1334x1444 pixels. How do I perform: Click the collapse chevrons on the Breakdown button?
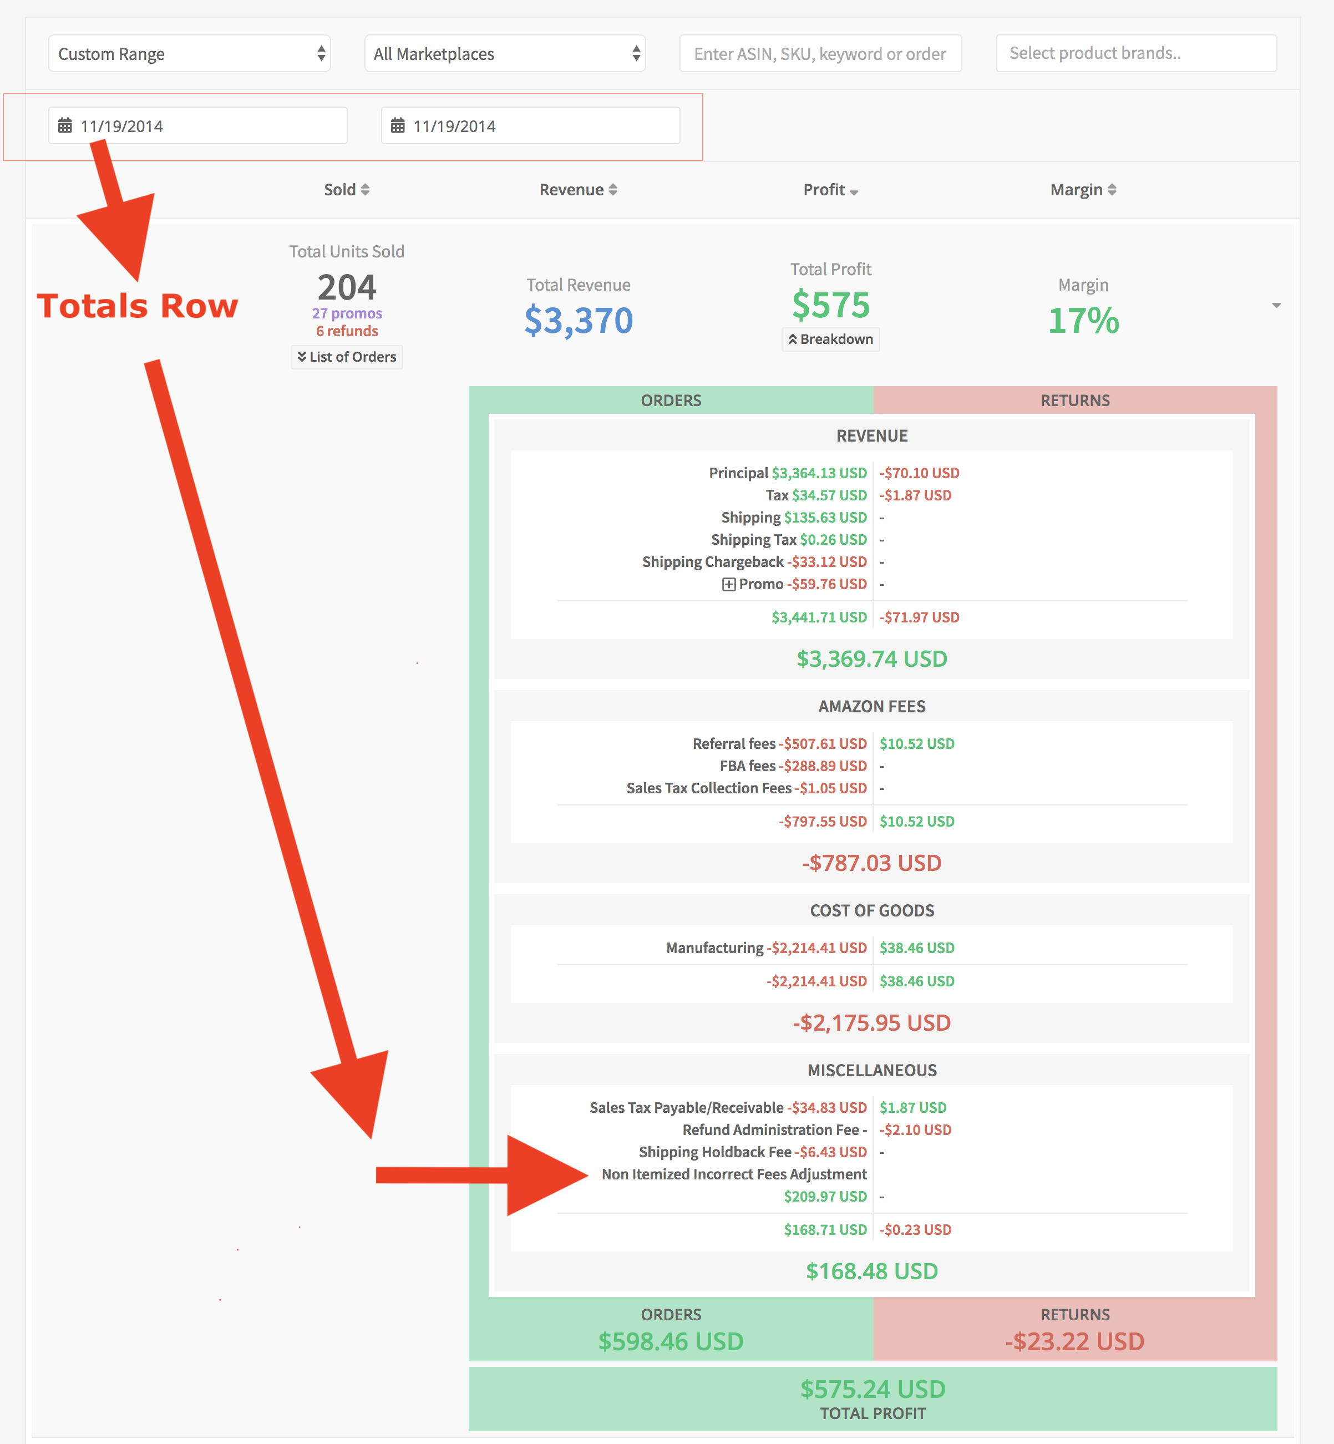coord(792,340)
